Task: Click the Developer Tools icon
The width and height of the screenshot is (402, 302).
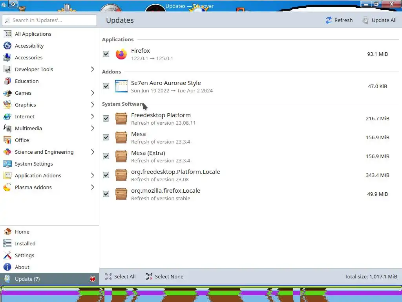Action: 7,69
